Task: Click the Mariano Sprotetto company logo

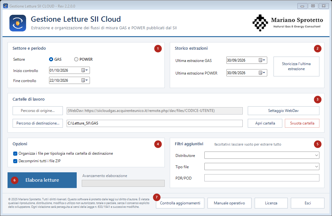Action: tap(288, 23)
